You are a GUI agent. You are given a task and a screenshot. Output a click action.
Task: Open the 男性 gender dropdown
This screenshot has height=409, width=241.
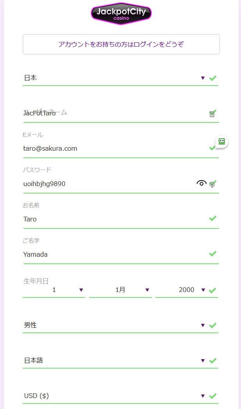click(x=120, y=325)
